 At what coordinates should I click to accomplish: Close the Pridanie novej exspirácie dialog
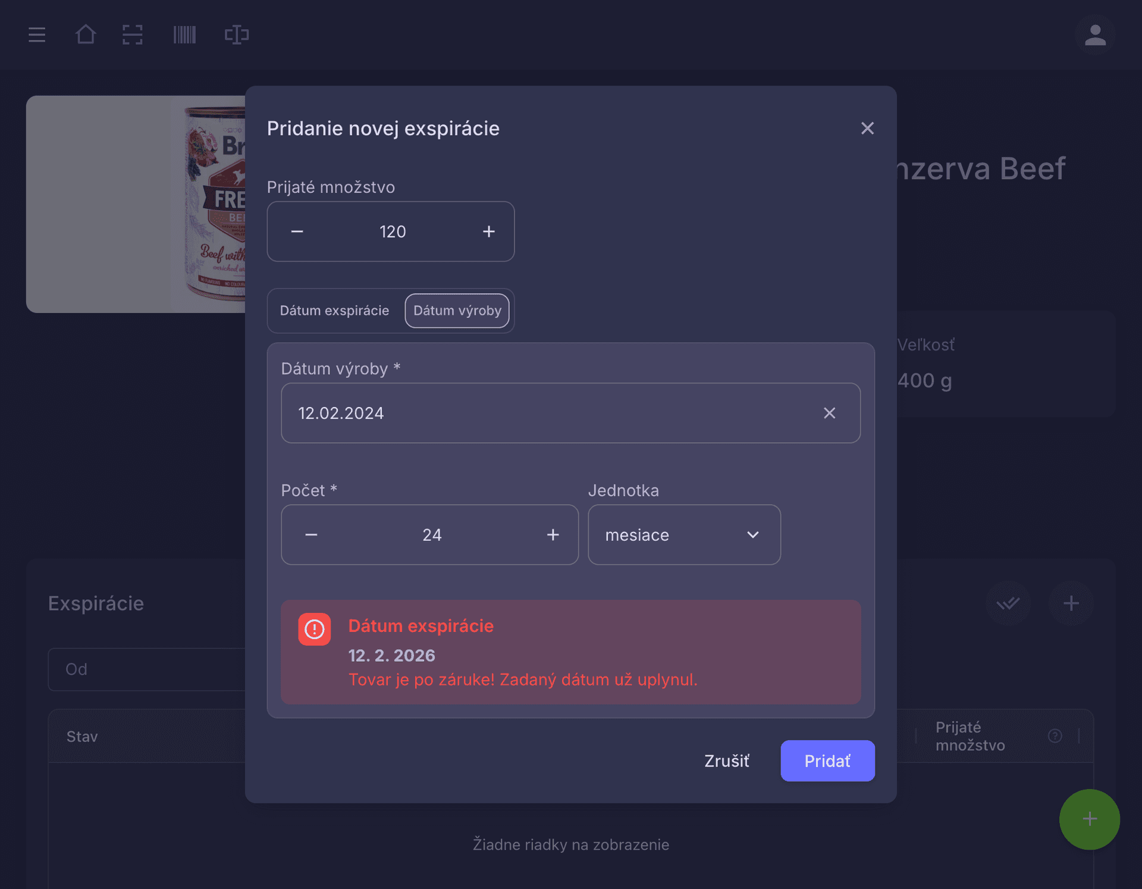pyautogui.click(x=867, y=129)
